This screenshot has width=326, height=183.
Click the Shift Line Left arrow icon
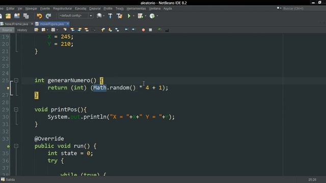(126, 29)
